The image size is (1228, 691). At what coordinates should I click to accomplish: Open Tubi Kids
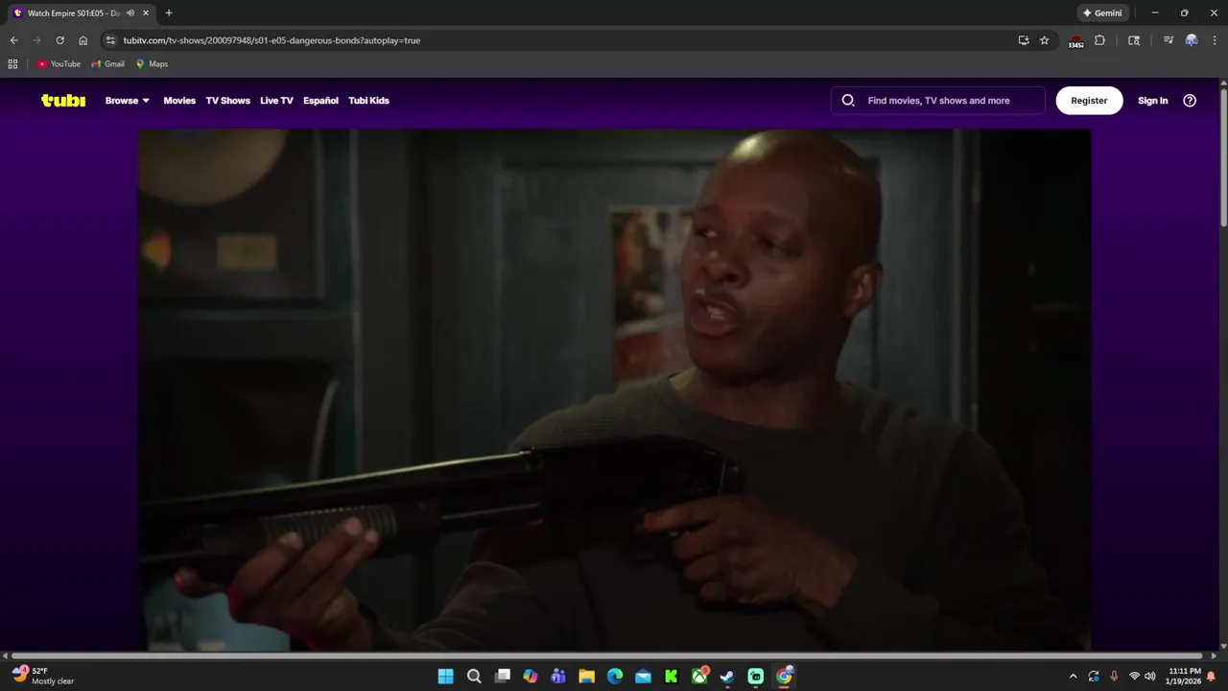coord(368,101)
